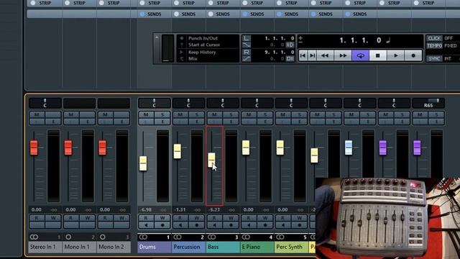Change time format via the note icon
Image resolution: width=460 pixels, height=259 pixels.
[x=388, y=40]
